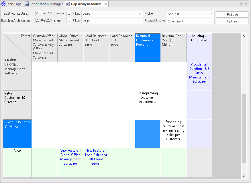Viewport: 251px width, 183px height.
Task: Browse for Target Architecture using ellipsis button
Action: pos(69,14)
